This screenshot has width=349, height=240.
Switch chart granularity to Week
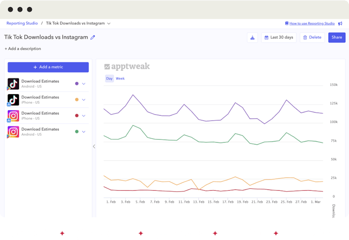[120, 79]
